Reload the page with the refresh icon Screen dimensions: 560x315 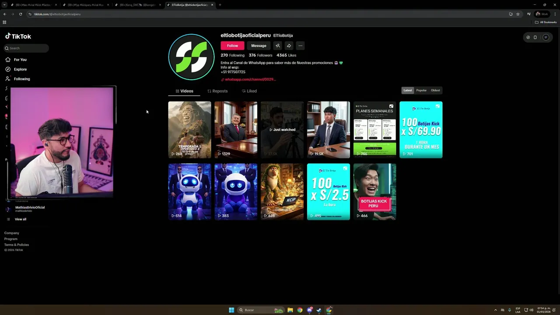[21, 14]
